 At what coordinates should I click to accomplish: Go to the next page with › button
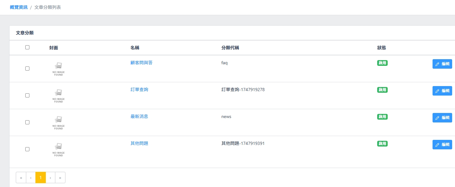pos(51,178)
